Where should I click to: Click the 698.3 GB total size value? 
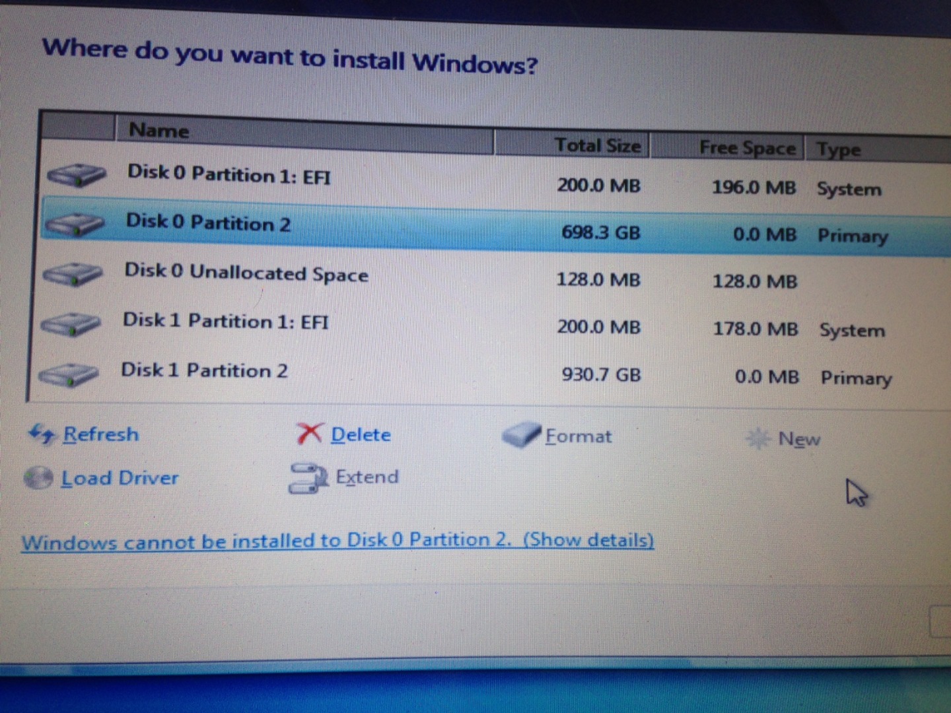pos(601,232)
